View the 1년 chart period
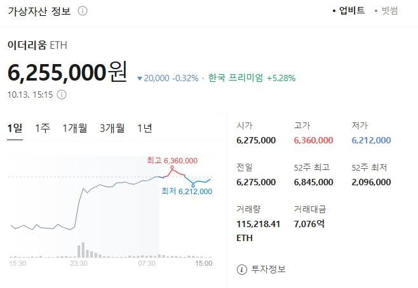 pos(145,128)
